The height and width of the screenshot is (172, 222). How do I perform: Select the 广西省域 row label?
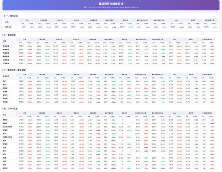pyautogui.click(x=6, y=63)
